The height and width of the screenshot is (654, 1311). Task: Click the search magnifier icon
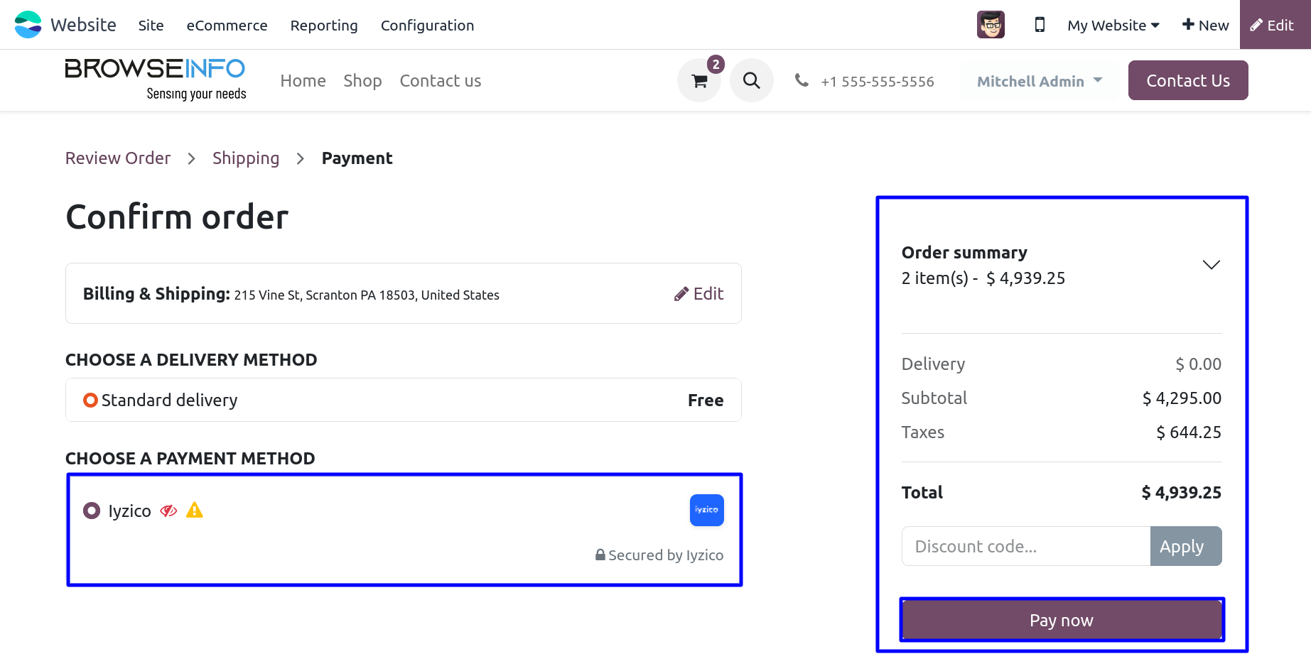point(752,81)
